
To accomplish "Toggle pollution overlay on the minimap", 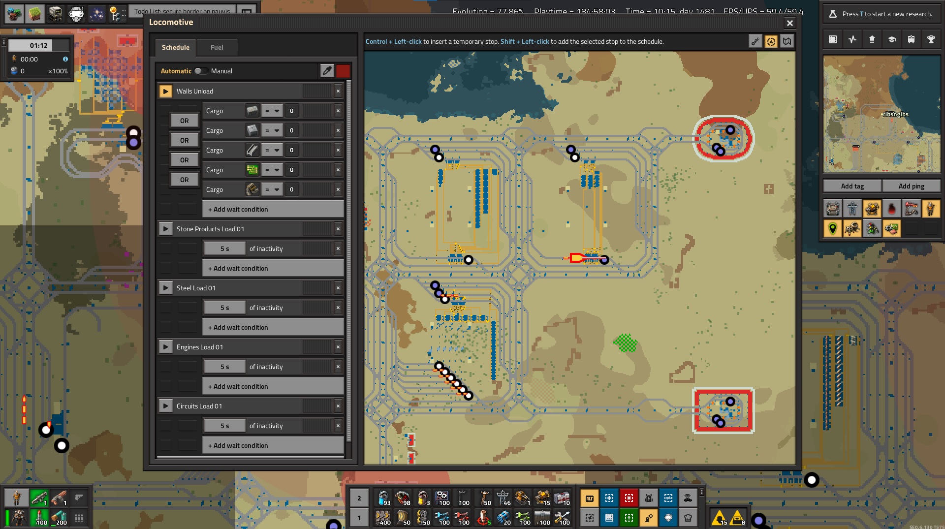I will click(x=891, y=209).
